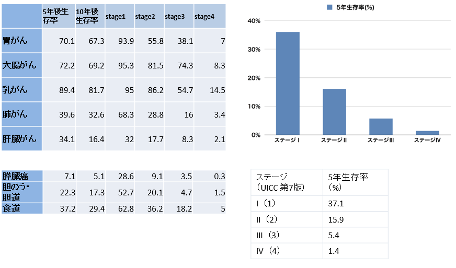
Task: Click the 10年後生存率 column header
Action: pos(90,16)
